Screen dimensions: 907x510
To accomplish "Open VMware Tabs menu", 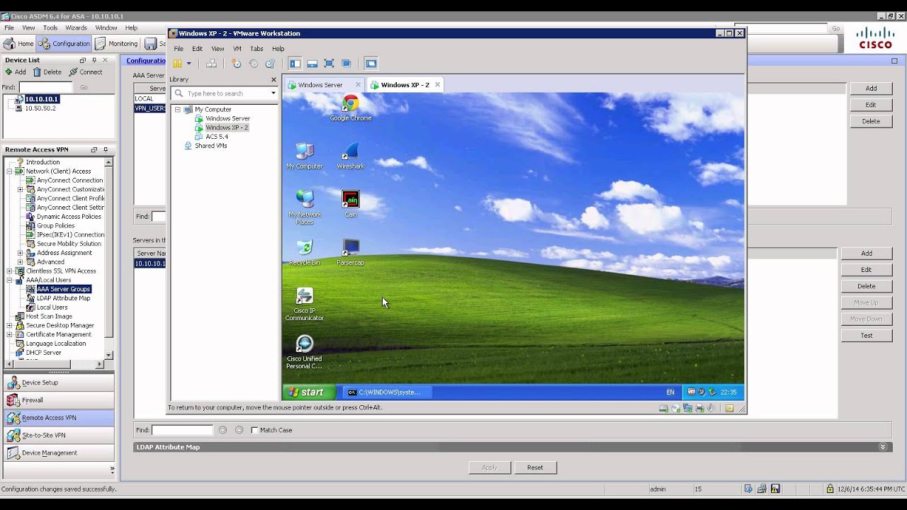I will coord(257,49).
